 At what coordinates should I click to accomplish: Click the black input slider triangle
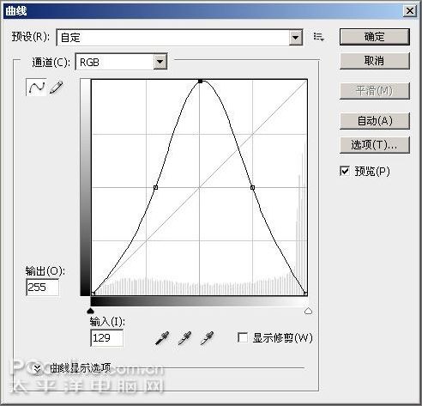coord(91,311)
